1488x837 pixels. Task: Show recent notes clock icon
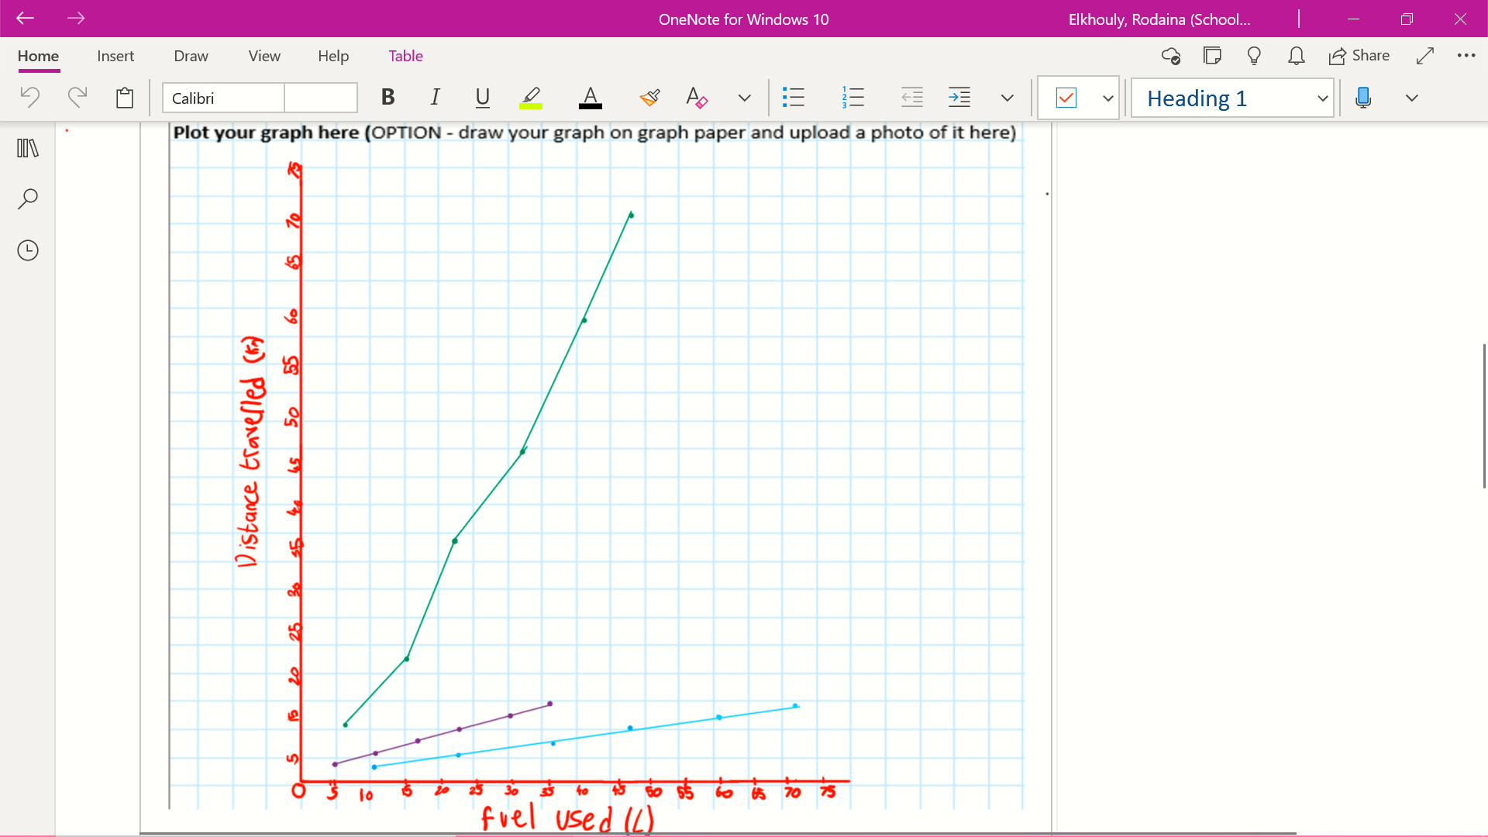(28, 250)
